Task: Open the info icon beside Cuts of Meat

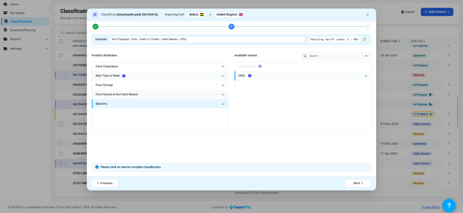Action: tap(260, 66)
